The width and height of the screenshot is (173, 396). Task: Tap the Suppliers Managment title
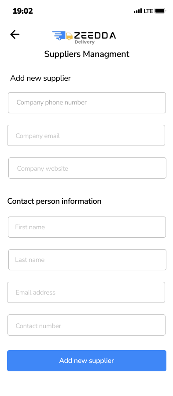(x=87, y=54)
